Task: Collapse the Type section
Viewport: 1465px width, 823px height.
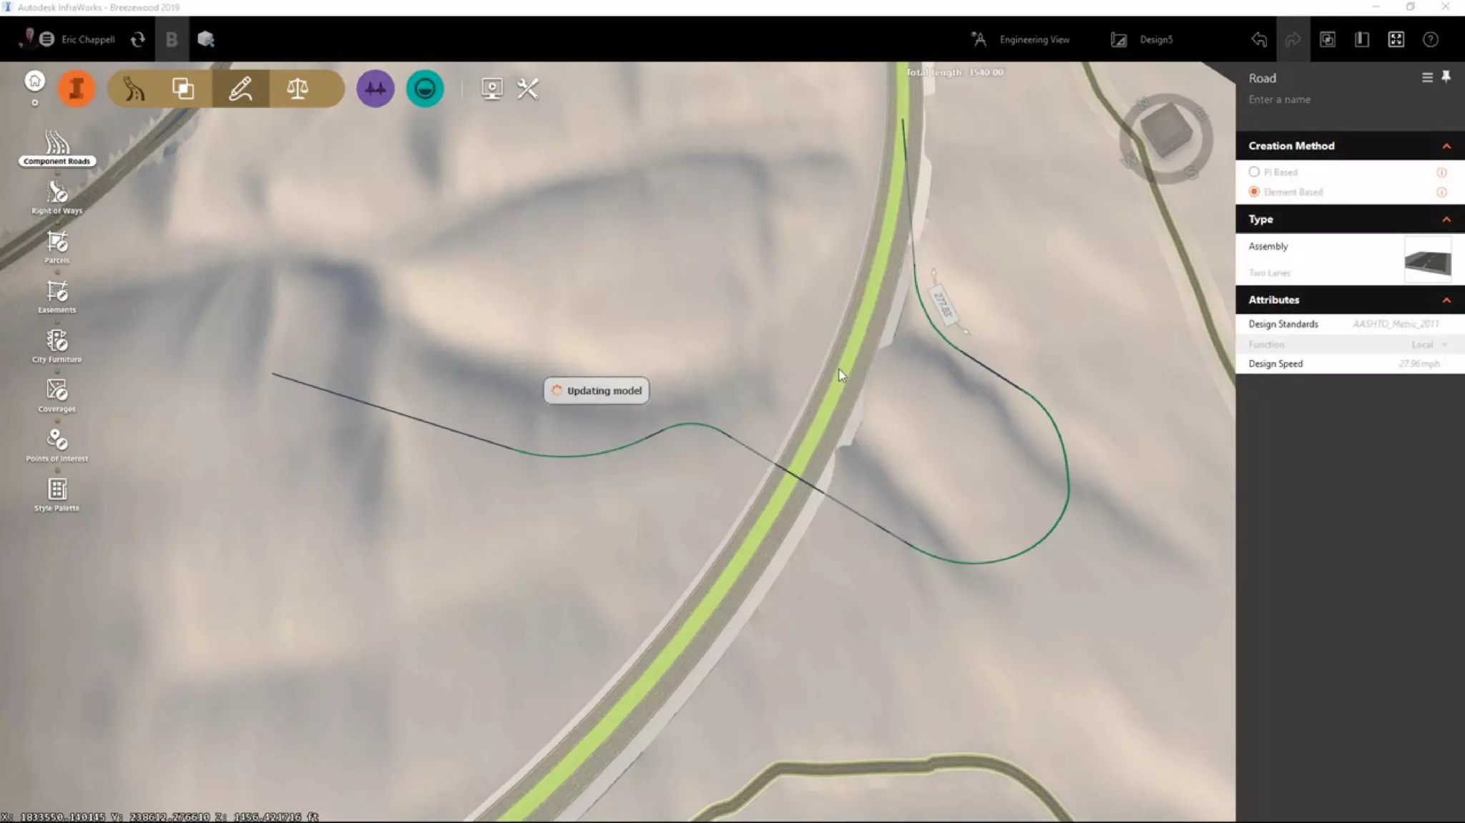Action: click(x=1446, y=220)
